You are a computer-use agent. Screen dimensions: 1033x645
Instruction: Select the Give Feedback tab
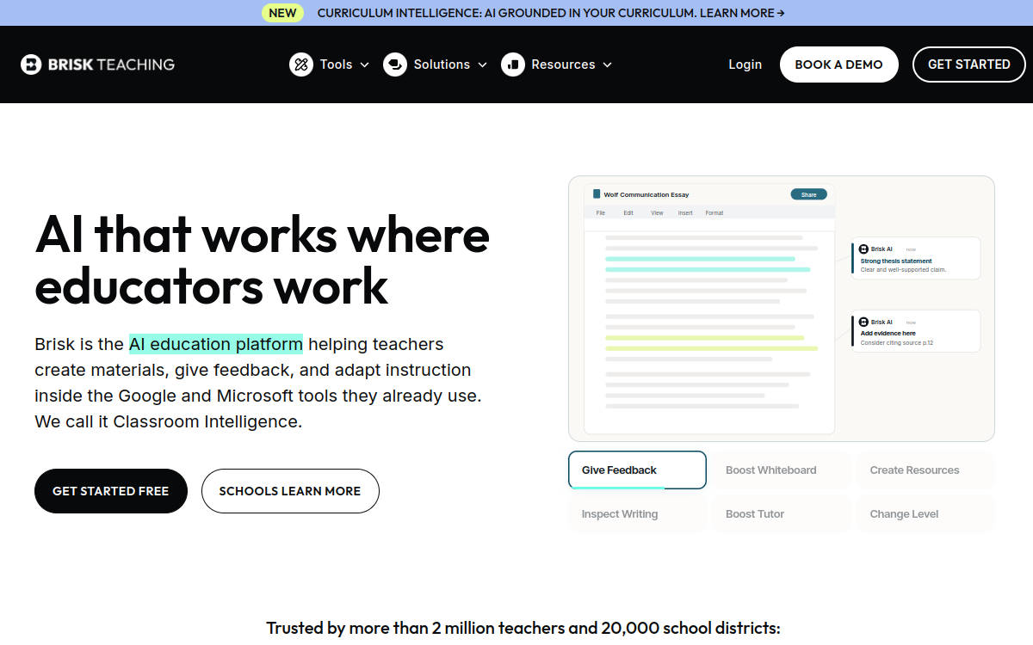(x=637, y=470)
